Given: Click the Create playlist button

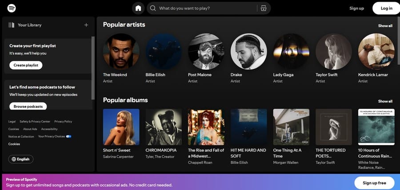Looking at the screenshot, I should (26, 65).
